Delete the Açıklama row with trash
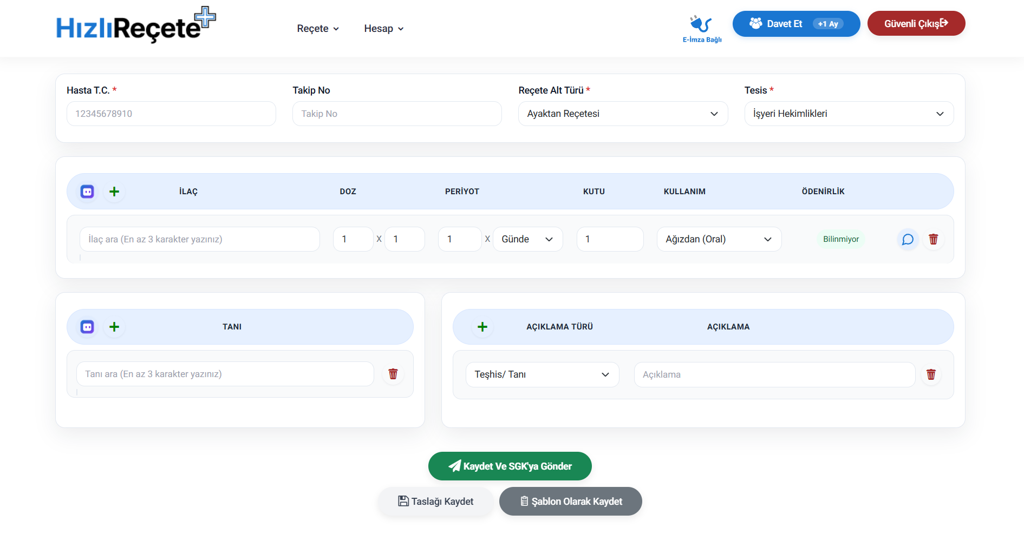The image size is (1024, 534). pyautogui.click(x=931, y=374)
